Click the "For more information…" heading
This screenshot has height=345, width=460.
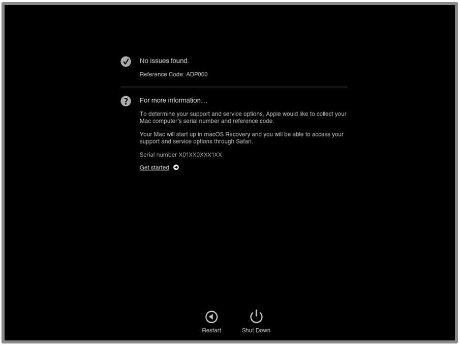click(x=173, y=100)
